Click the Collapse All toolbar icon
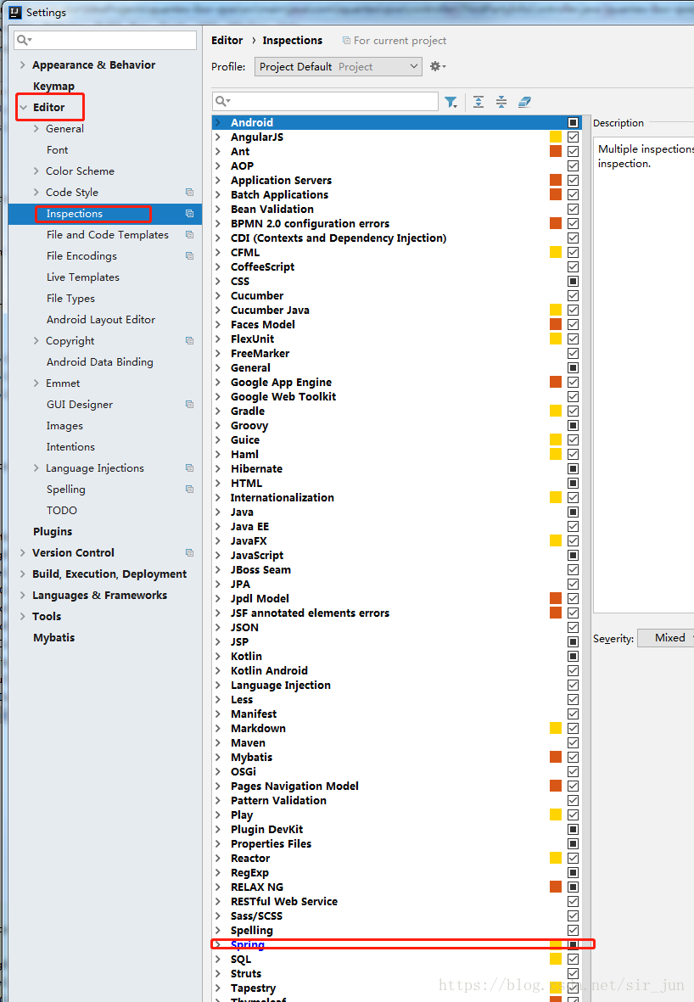694x1002 pixels. pos(501,102)
